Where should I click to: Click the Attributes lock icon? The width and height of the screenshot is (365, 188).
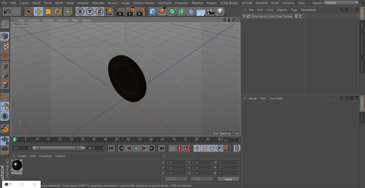(347, 98)
